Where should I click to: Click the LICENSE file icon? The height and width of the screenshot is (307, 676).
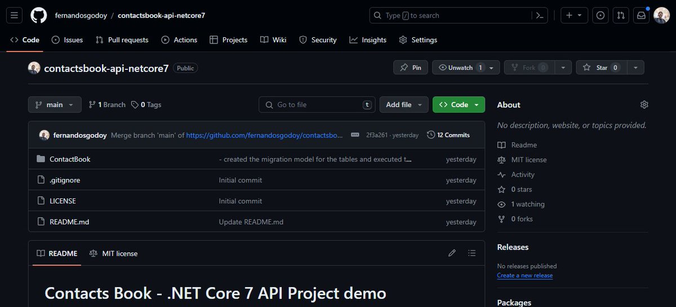[41, 201]
